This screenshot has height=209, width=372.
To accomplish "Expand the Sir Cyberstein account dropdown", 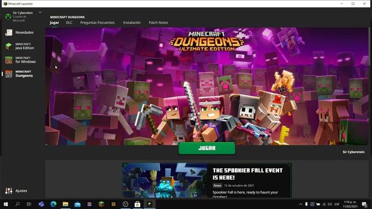I will tap(40, 12).
